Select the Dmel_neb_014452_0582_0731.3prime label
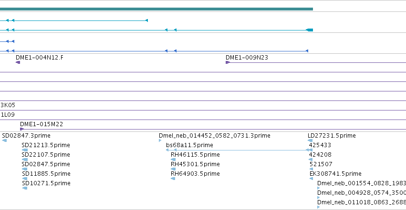The width and height of the screenshot is (406, 210). pyautogui.click(x=215, y=135)
